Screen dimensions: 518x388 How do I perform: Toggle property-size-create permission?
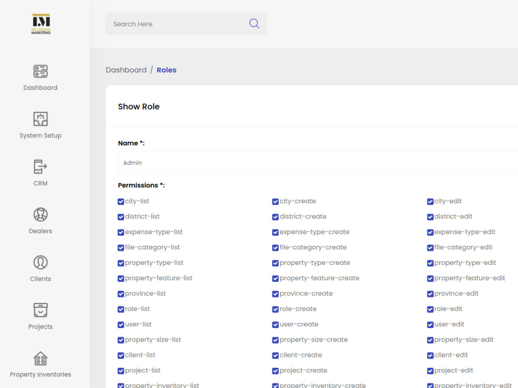click(276, 340)
